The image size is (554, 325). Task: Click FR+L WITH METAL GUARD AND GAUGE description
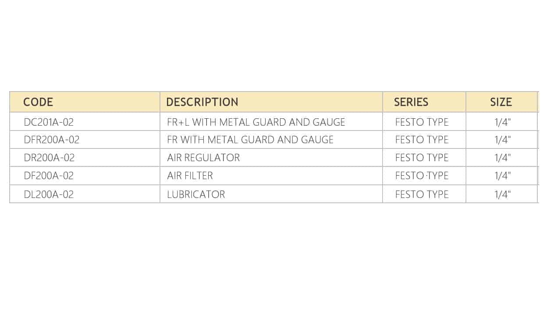256,122
